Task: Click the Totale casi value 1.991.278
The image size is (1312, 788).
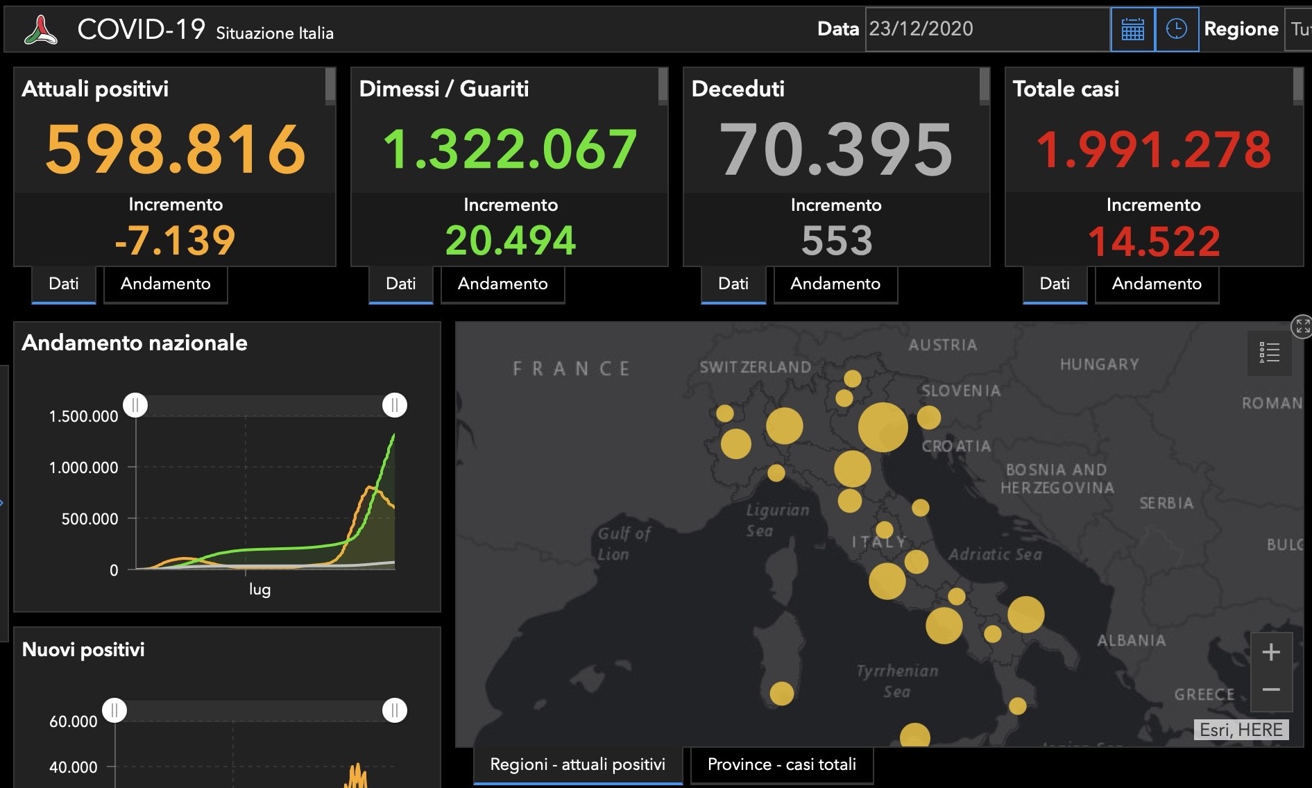Action: tap(1154, 149)
